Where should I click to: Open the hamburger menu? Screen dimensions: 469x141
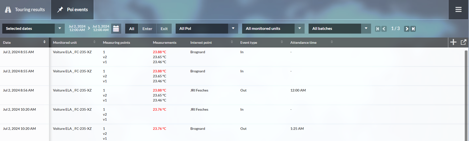[x=458, y=10]
